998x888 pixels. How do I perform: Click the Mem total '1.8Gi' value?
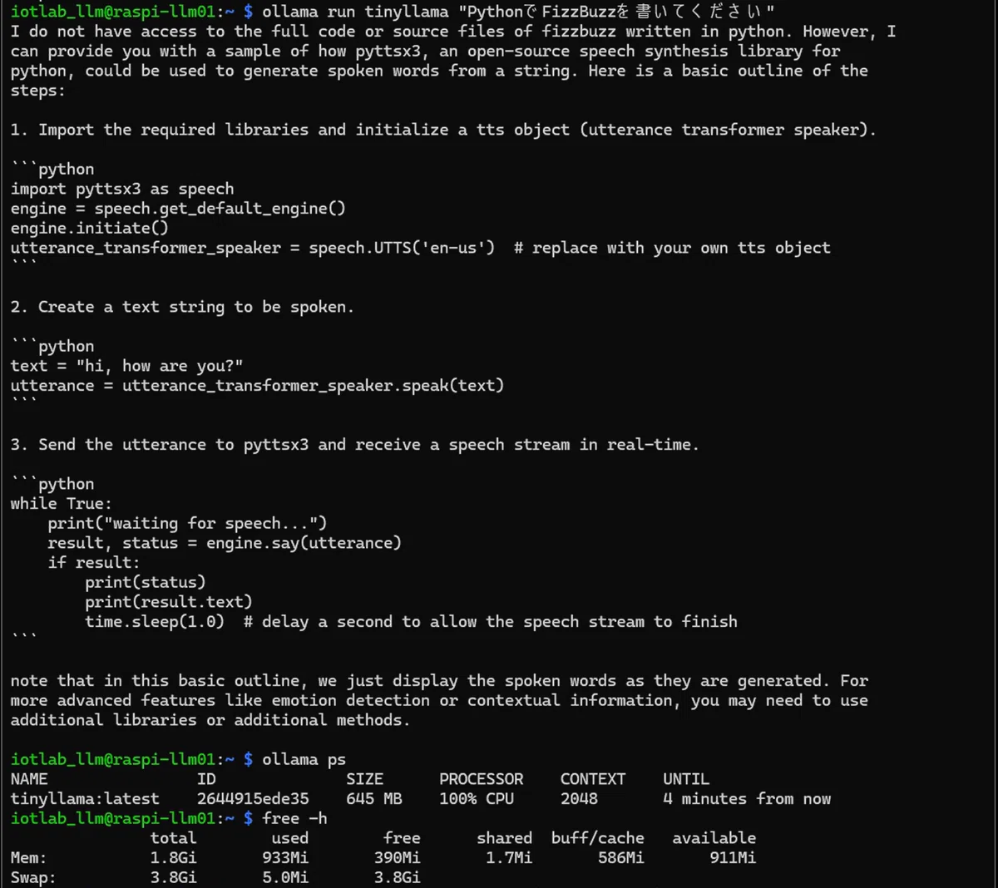pyautogui.click(x=173, y=858)
